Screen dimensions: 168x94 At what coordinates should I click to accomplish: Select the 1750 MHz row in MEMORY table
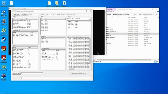53,43
